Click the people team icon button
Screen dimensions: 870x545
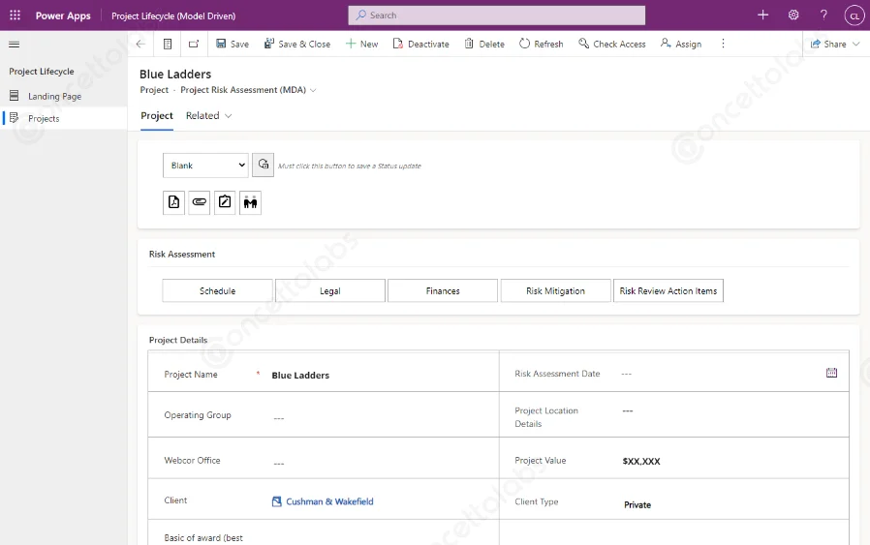[250, 202]
